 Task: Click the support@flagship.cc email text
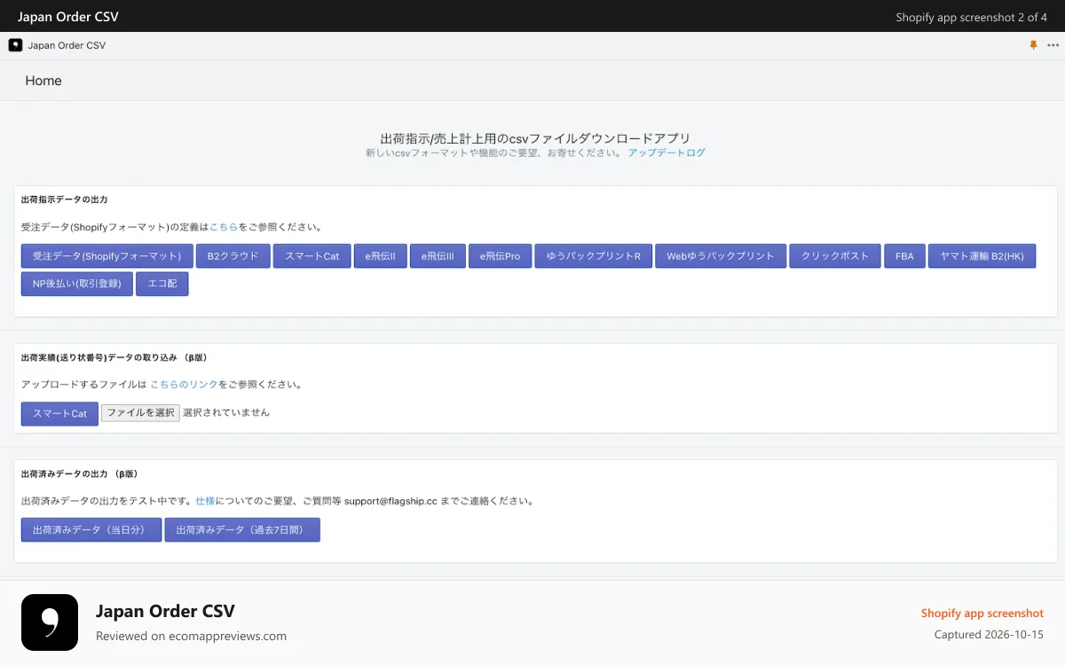pos(390,501)
